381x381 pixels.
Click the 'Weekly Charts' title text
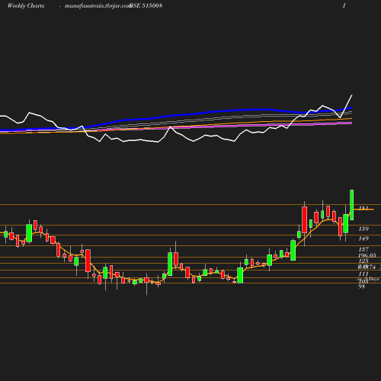click(26, 5)
